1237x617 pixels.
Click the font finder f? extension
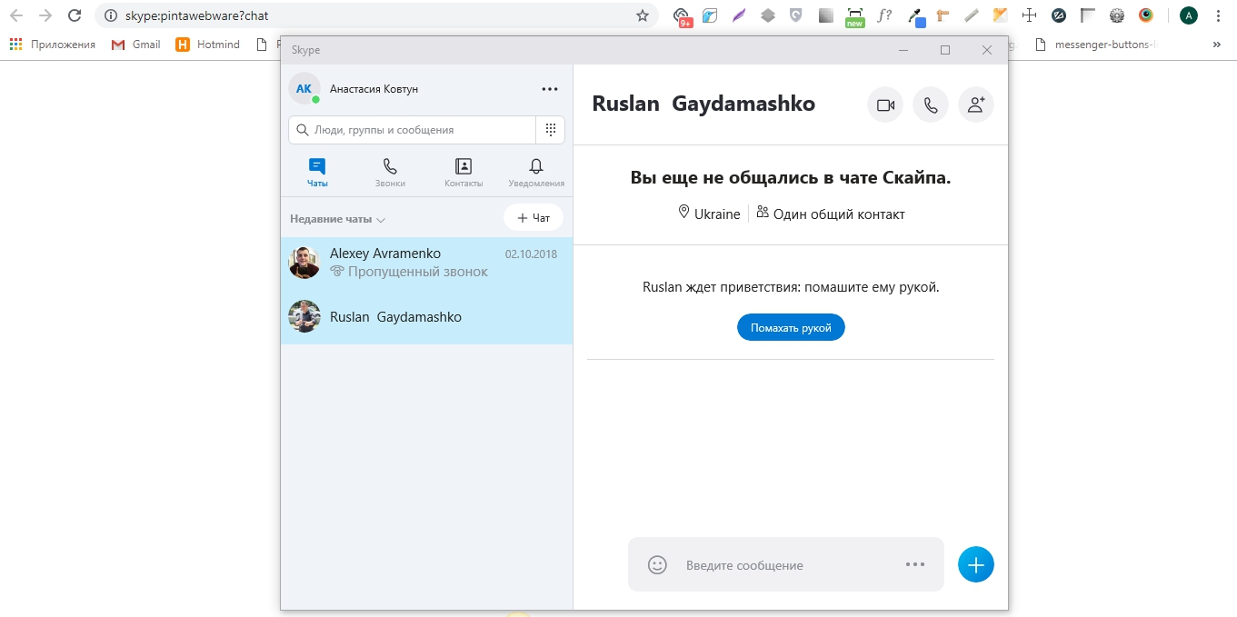[884, 15]
